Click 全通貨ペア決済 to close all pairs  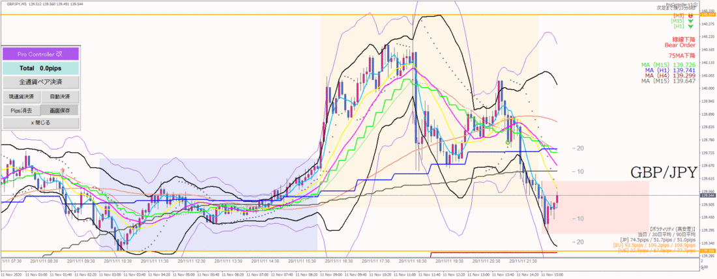(40, 83)
